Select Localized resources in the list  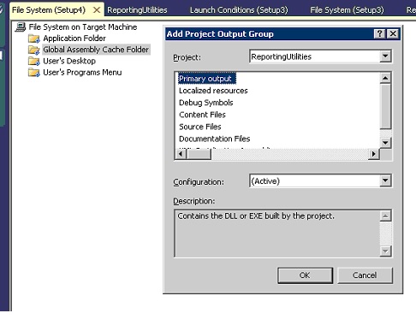pyautogui.click(x=213, y=91)
